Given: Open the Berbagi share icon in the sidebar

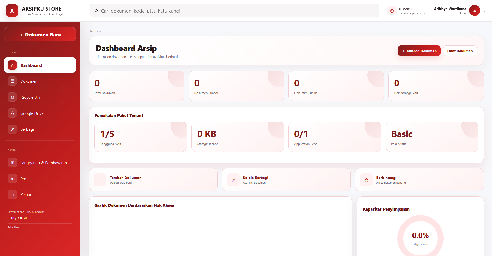Looking at the screenshot, I should tap(12, 129).
